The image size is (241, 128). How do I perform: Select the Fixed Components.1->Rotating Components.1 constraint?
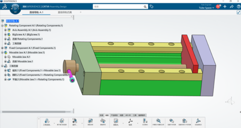click(41, 75)
